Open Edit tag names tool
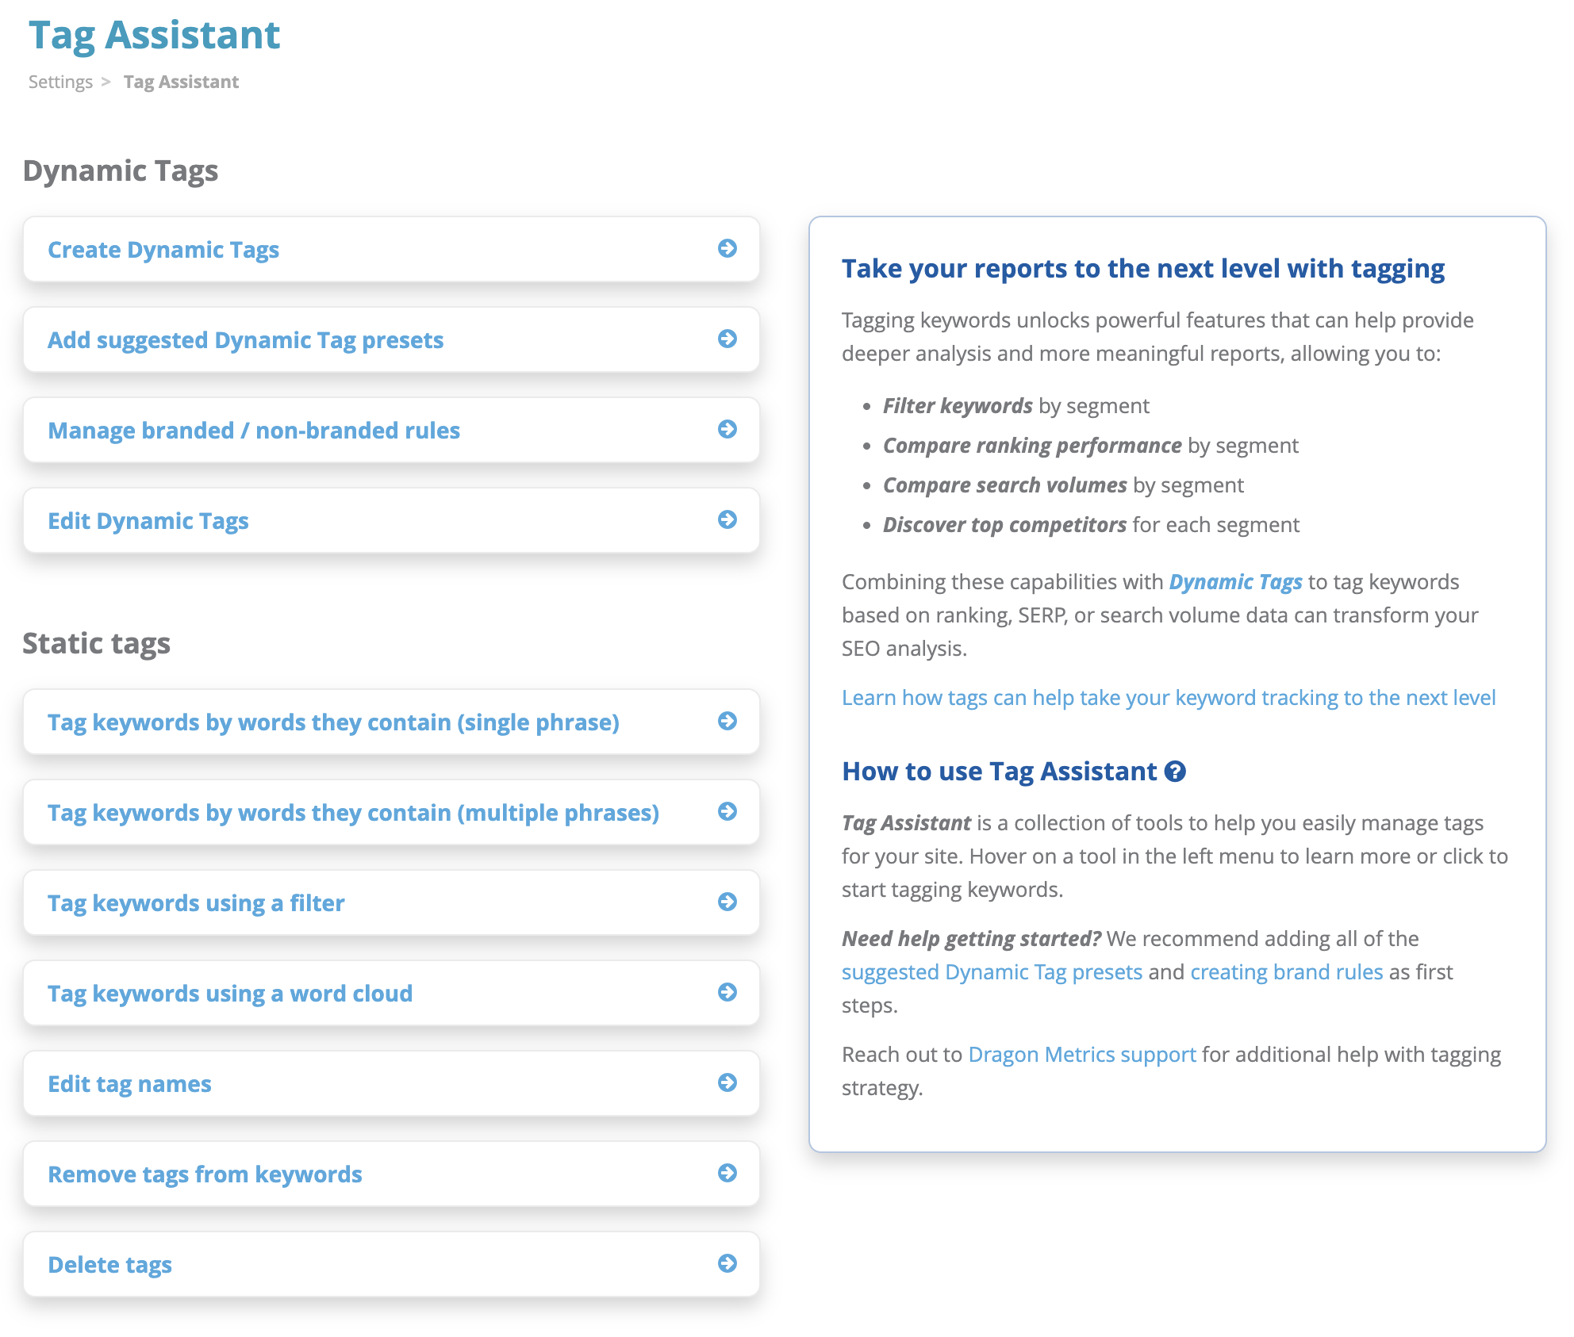 pos(129,1084)
